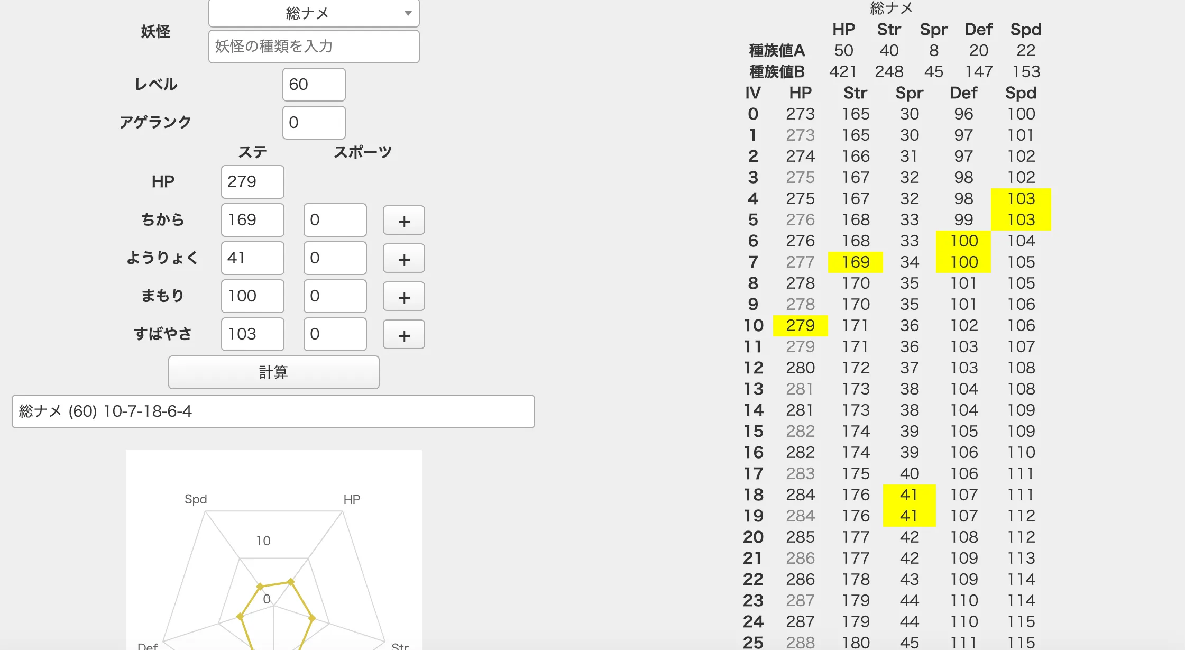Click the ようりょく sports value field

(x=335, y=258)
